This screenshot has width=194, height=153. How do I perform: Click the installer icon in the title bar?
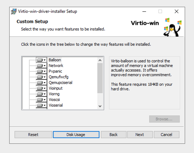(x=14, y=11)
